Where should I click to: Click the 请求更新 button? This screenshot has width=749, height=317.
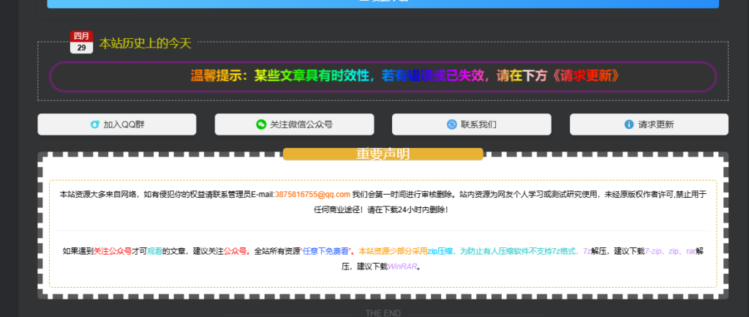click(x=650, y=124)
